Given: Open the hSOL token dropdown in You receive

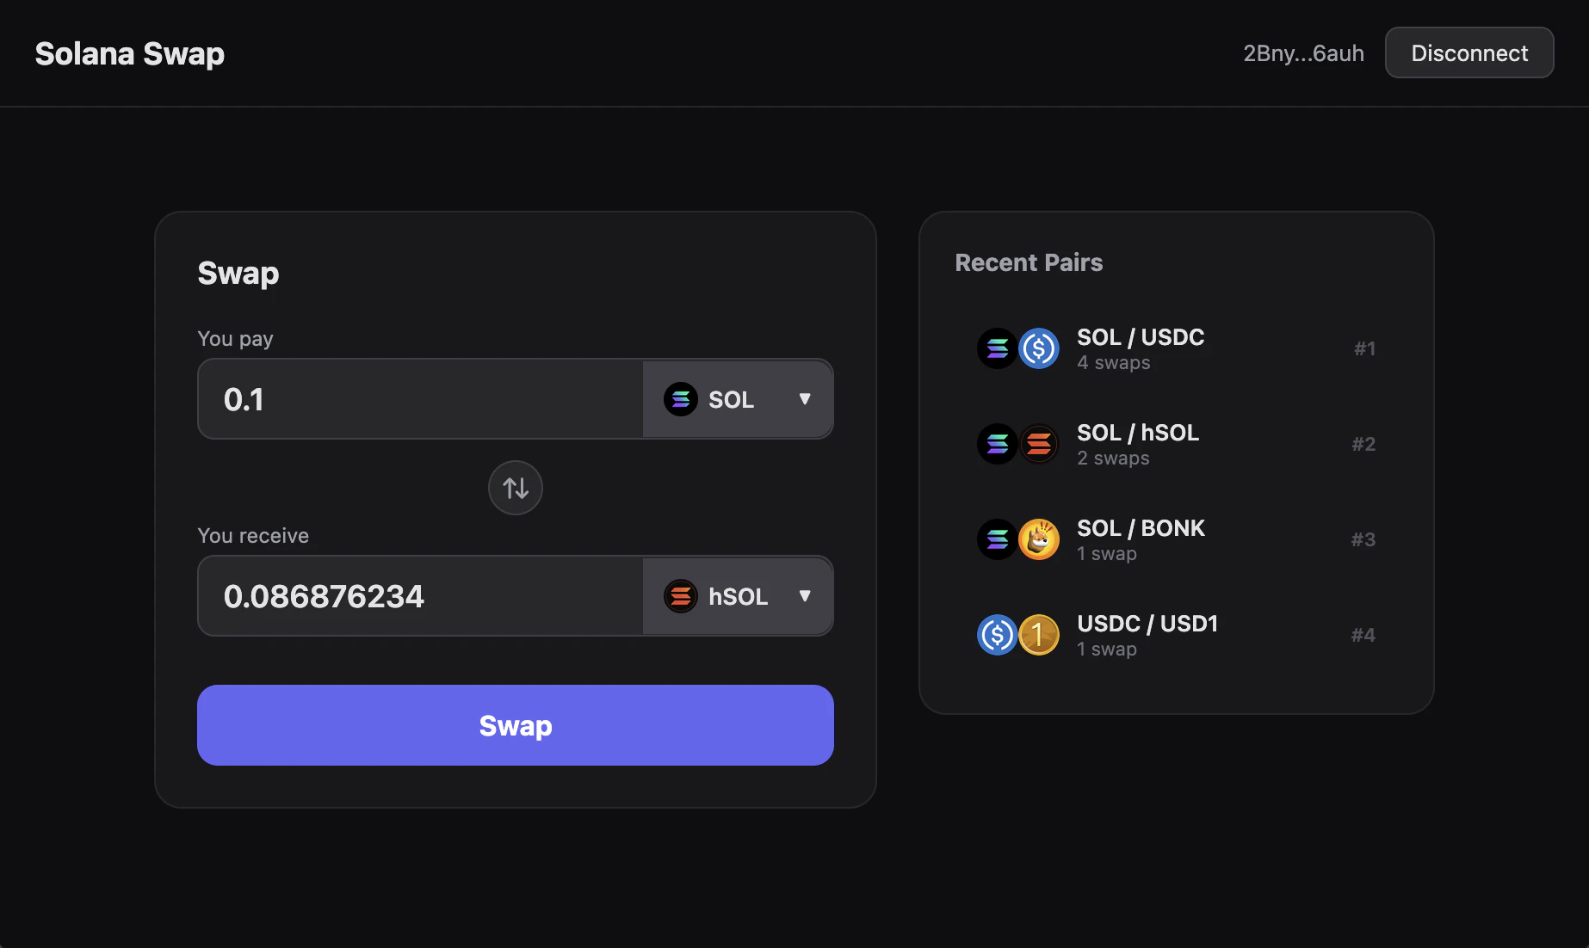Looking at the screenshot, I should click(738, 595).
